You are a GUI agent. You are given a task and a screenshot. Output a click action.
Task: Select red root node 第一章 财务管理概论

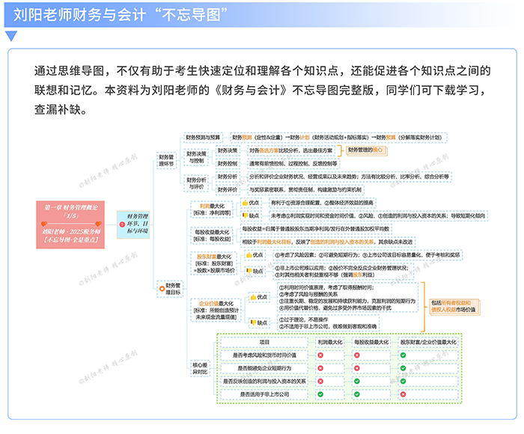[70, 224]
